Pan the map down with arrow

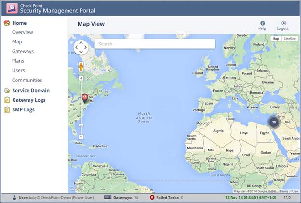(x=81, y=52)
